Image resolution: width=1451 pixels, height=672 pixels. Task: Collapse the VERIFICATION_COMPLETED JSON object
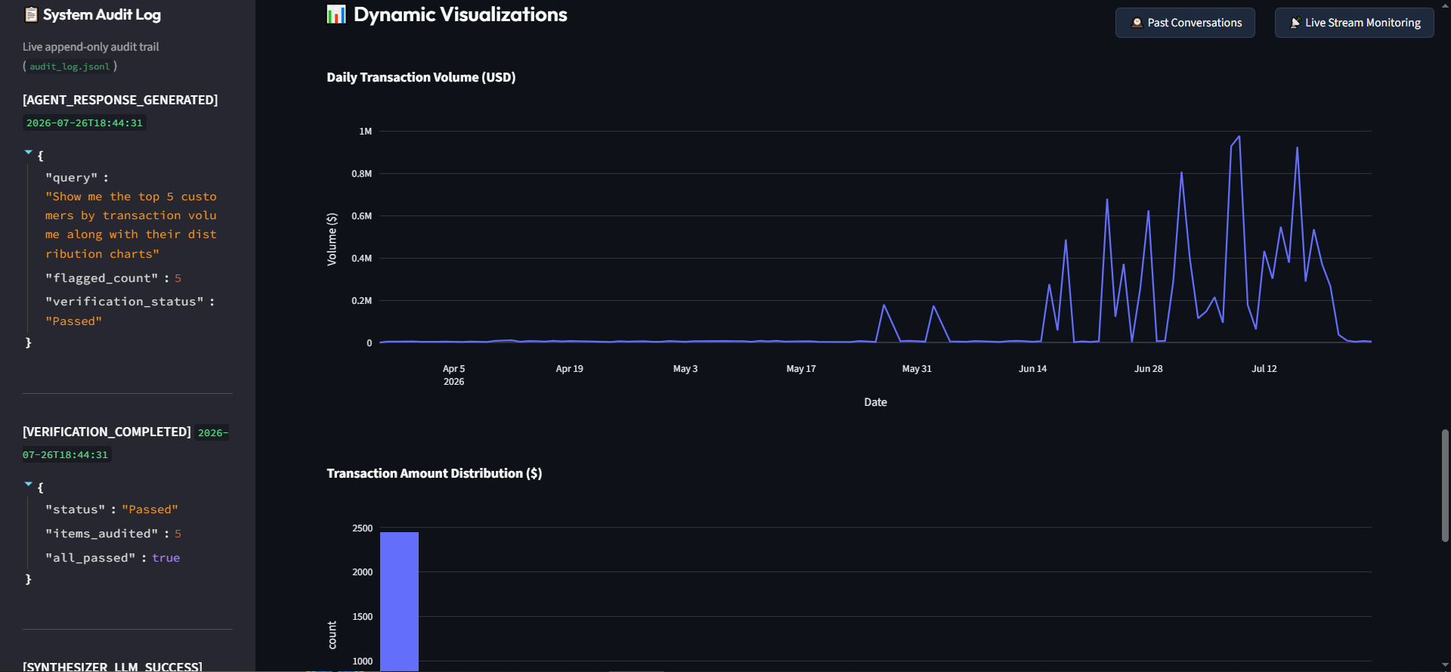click(x=29, y=485)
